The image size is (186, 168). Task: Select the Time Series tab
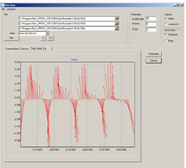[x=36, y=49]
